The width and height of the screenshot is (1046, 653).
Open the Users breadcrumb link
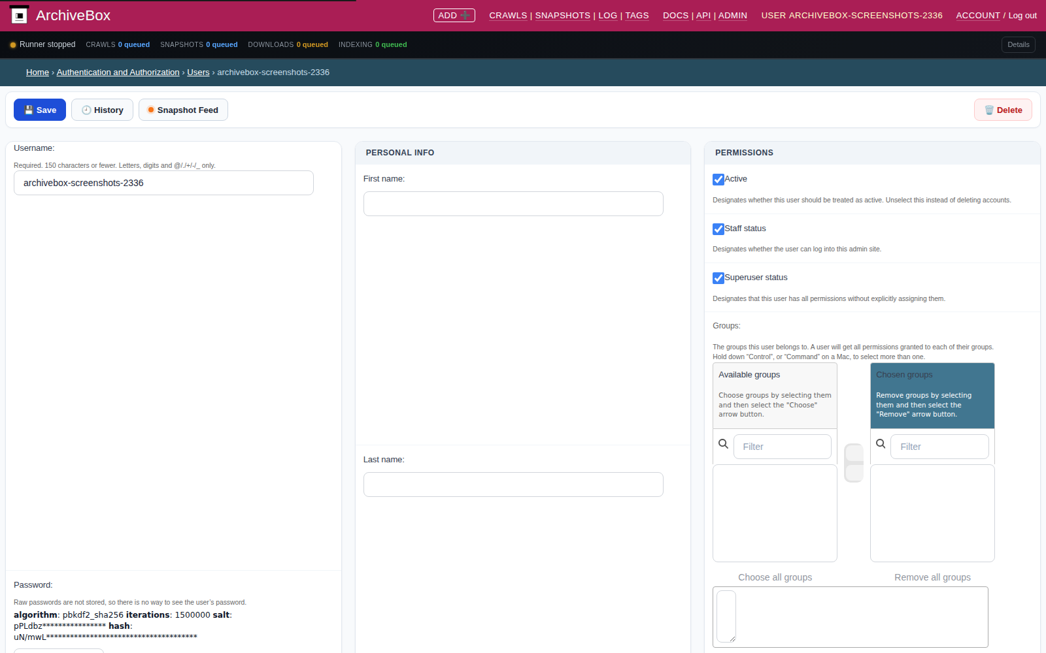[198, 72]
